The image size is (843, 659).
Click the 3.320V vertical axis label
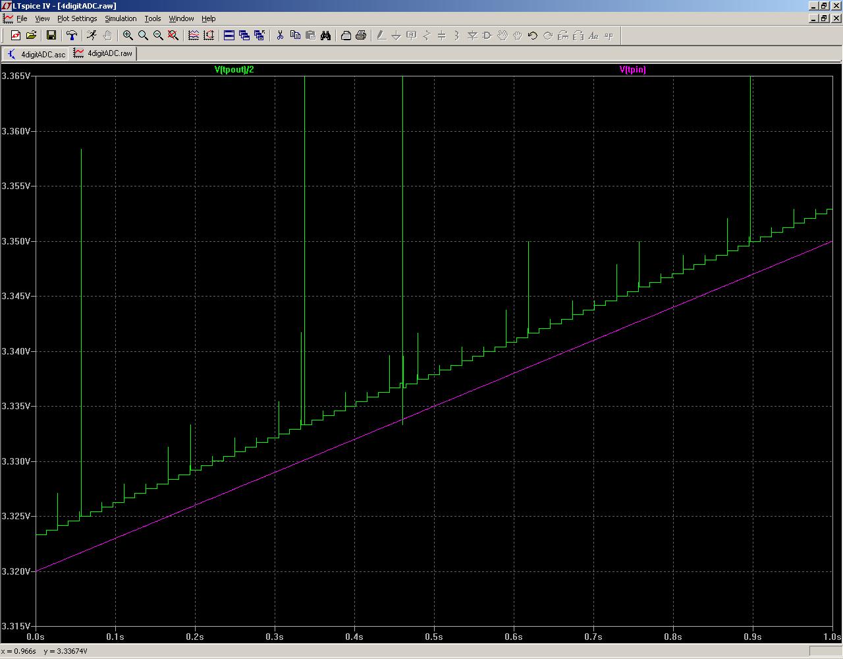coord(16,571)
